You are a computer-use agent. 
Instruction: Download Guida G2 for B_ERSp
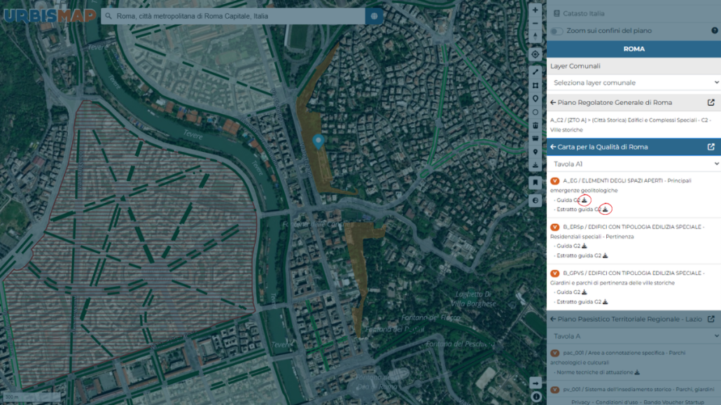pyautogui.click(x=584, y=246)
